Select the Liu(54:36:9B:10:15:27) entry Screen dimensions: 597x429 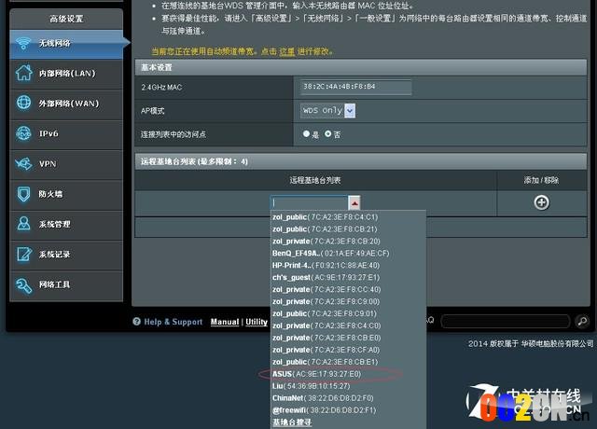point(311,386)
